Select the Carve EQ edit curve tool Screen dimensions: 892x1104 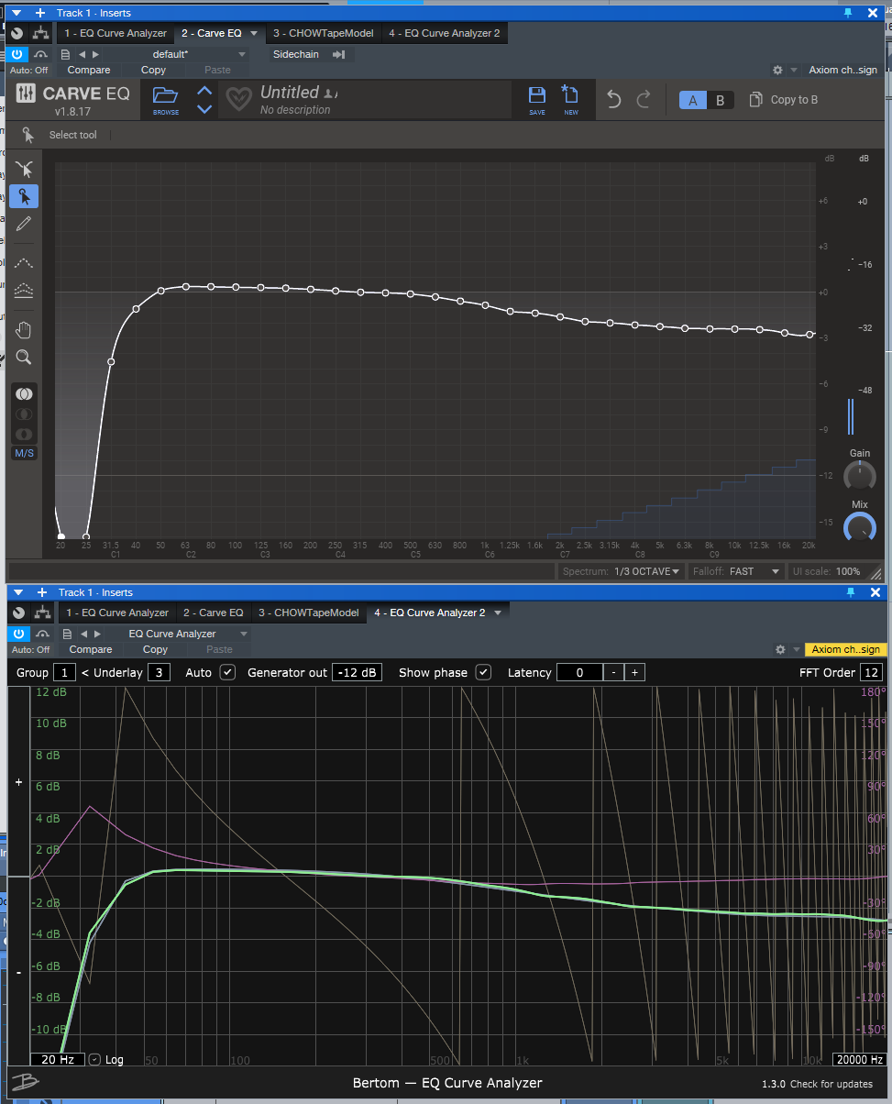pos(24,169)
